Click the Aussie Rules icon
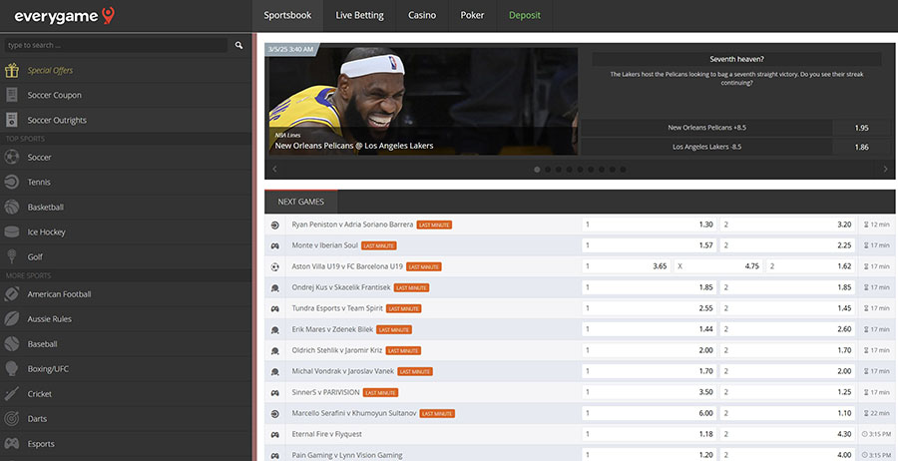The image size is (898, 461). (11, 319)
